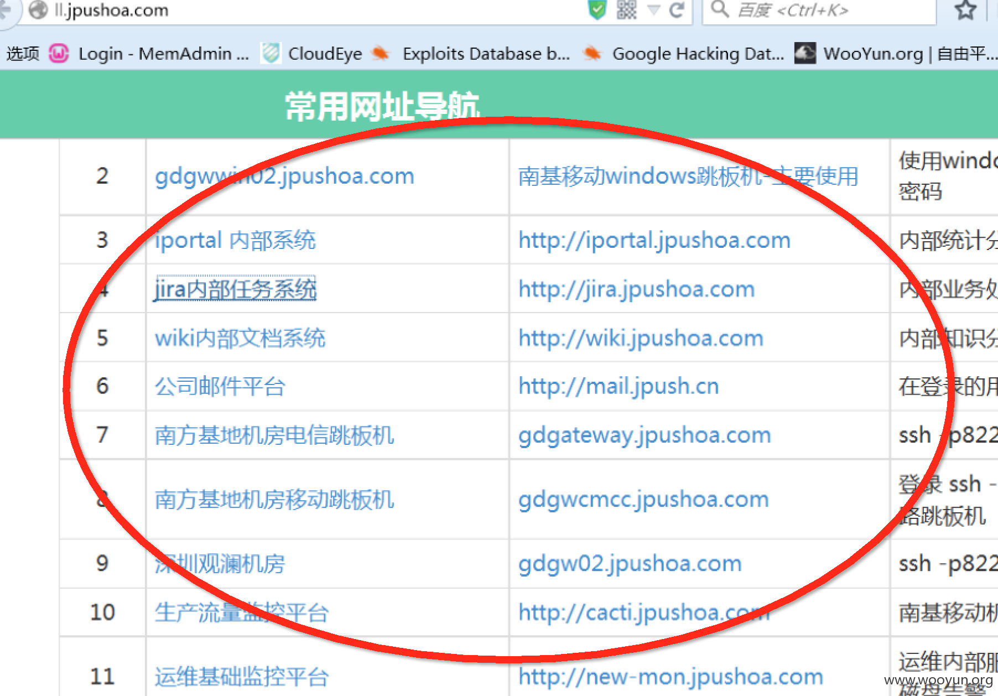Bookmark this page with the star icon
Viewport: 998px width, 696px height.
tap(966, 10)
